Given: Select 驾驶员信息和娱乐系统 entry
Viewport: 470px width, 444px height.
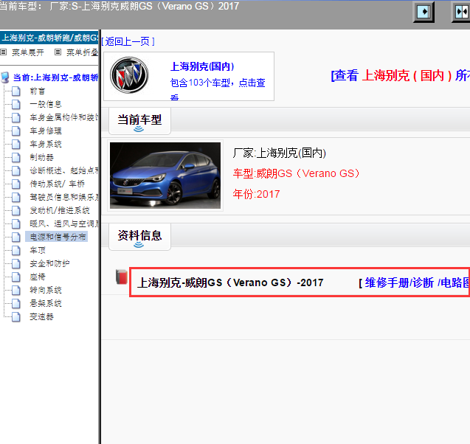Looking at the screenshot, I should point(63,197).
